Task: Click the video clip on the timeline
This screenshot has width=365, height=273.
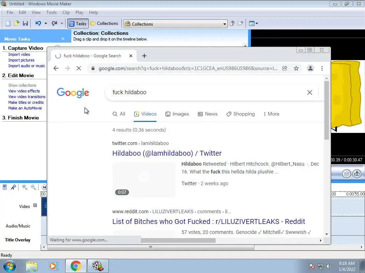Action: (x=44, y=207)
